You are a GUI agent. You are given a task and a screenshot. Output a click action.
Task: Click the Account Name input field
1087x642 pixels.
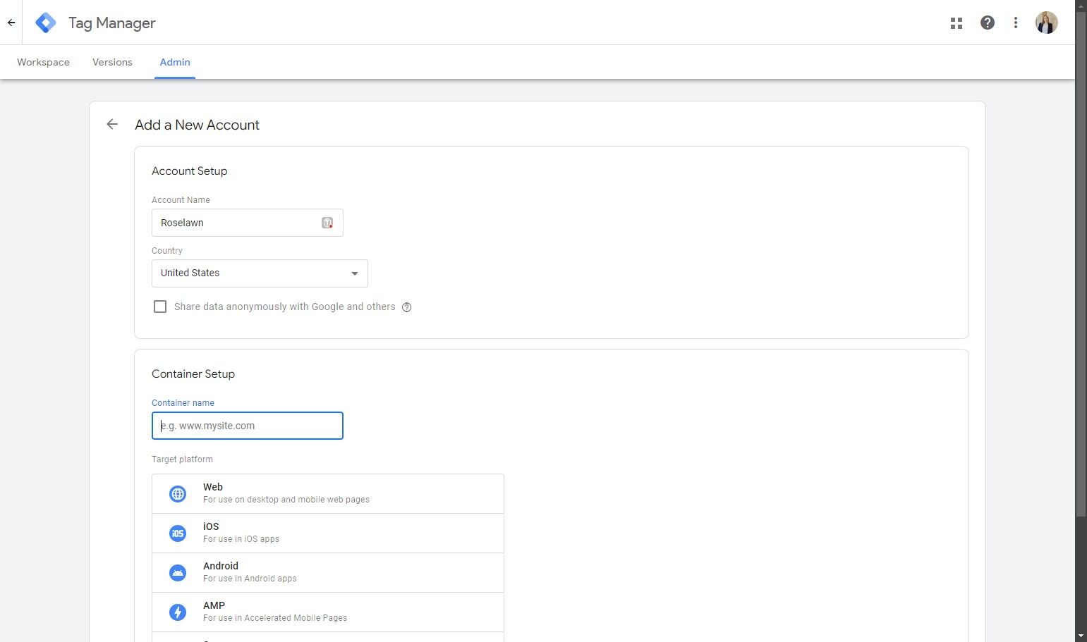coord(248,223)
